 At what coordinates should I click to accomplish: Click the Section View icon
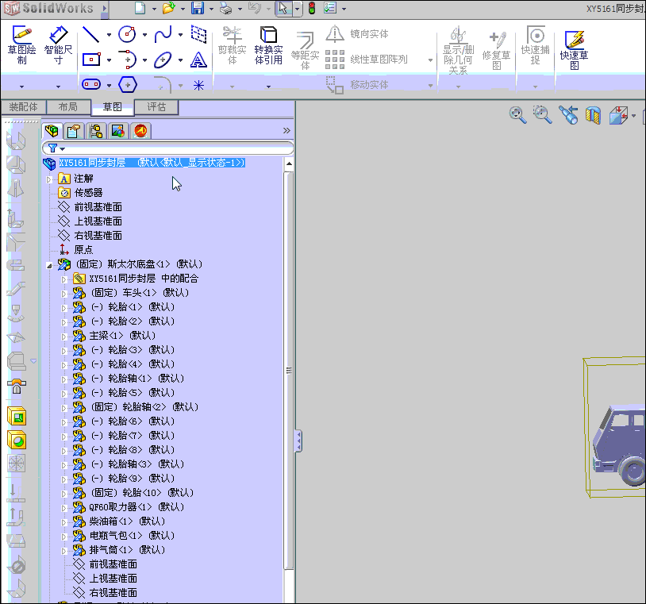(593, 115)
